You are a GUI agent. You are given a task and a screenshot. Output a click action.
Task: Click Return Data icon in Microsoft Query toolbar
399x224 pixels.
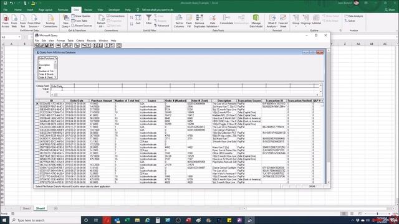52,45
